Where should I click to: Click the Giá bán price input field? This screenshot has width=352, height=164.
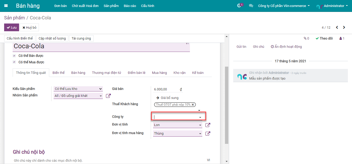click(166, 89)
